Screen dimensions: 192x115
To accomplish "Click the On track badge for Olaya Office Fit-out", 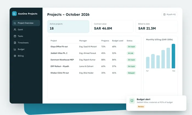I will coord(131,47).
